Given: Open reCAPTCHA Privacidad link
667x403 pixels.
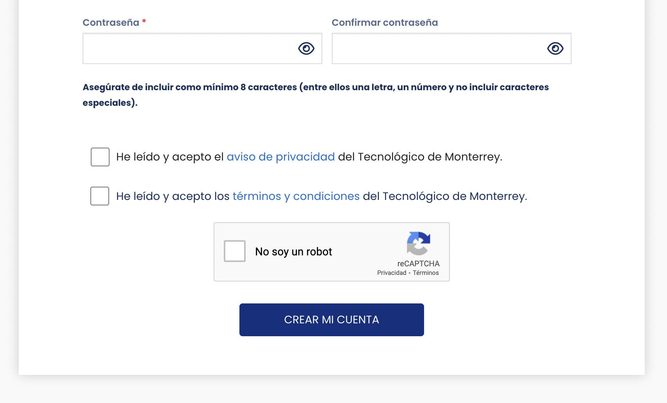Looking at the screenshot, I should pos(391,273).
